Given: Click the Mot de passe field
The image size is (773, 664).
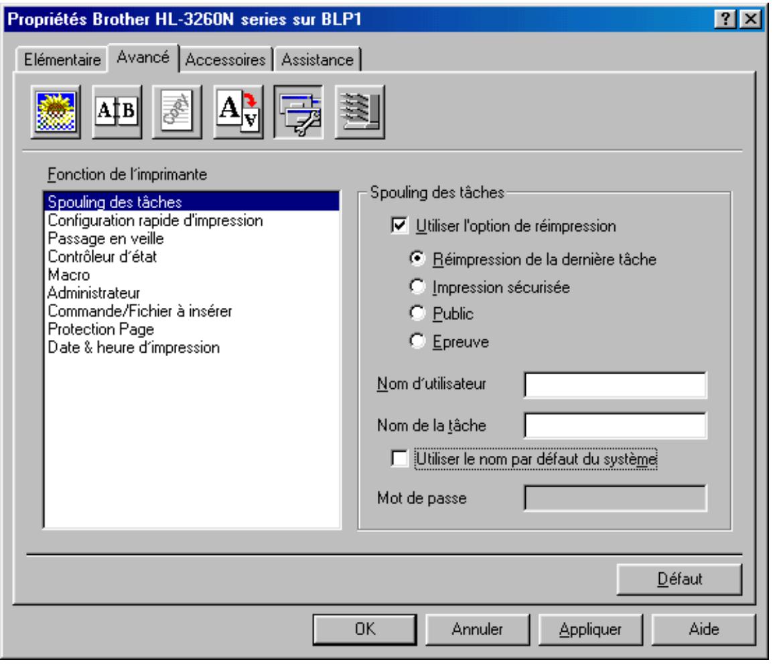Looking at the screenshot, I should 615,498.
